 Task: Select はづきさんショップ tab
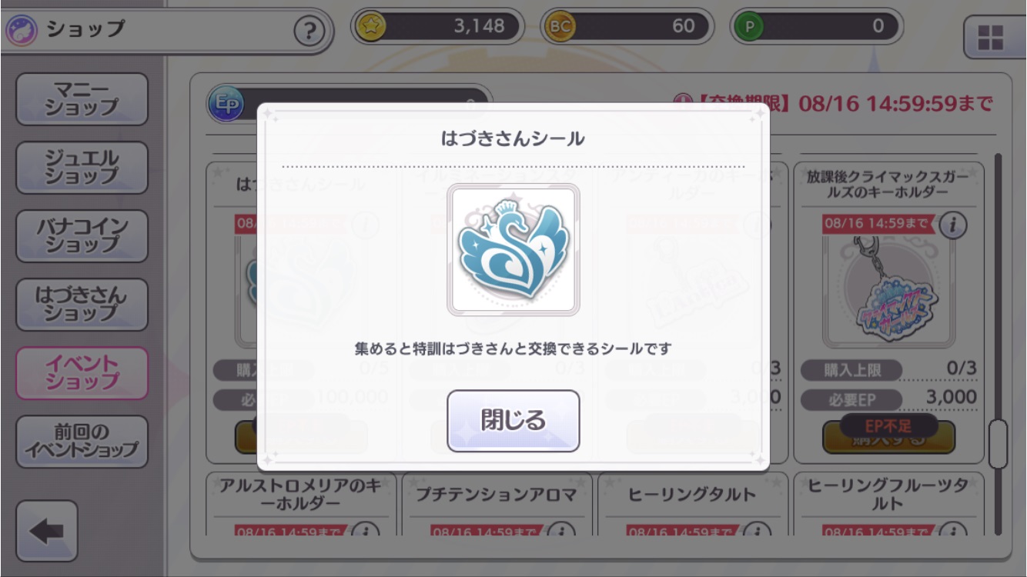pos(82,305)
